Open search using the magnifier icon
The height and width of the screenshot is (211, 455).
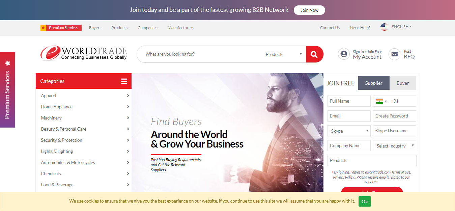[x=314, y=54]
